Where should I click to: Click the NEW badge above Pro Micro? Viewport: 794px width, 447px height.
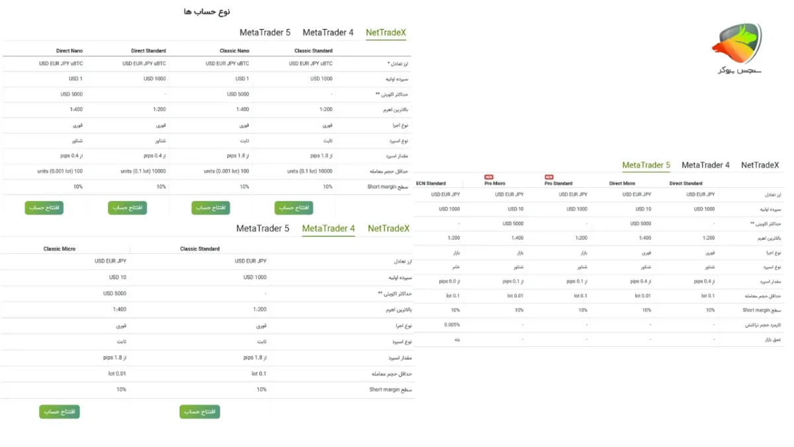pyautogui.click(x=489, y=177)
